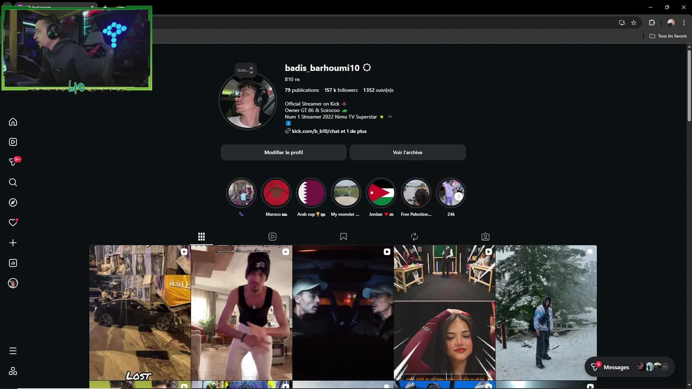This screenshot has width=692, height=389.
Task: Open first unnamed story highlight
Action: click(241, 193)
